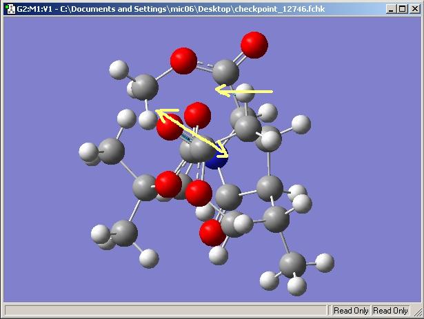
Task: Select the top-right red oxygen atom
Action: pos(254,45)
